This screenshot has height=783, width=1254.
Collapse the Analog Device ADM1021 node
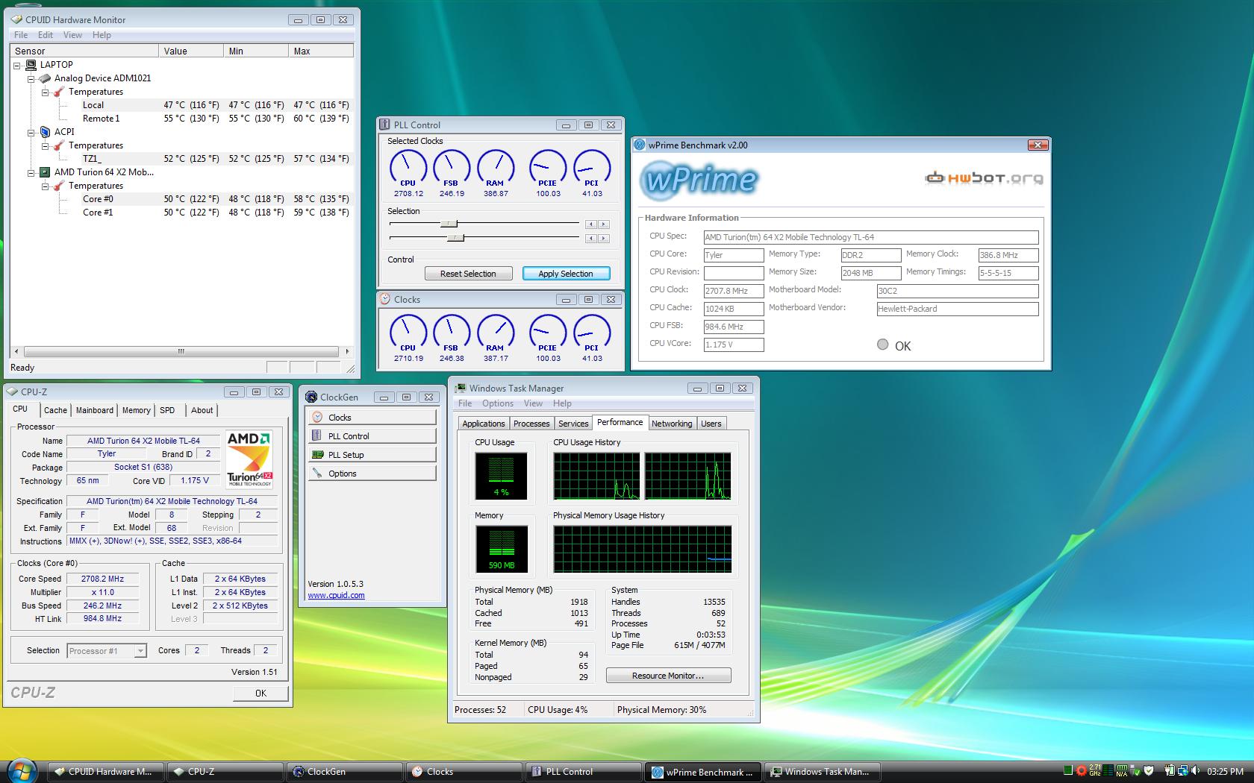(31, 78)
